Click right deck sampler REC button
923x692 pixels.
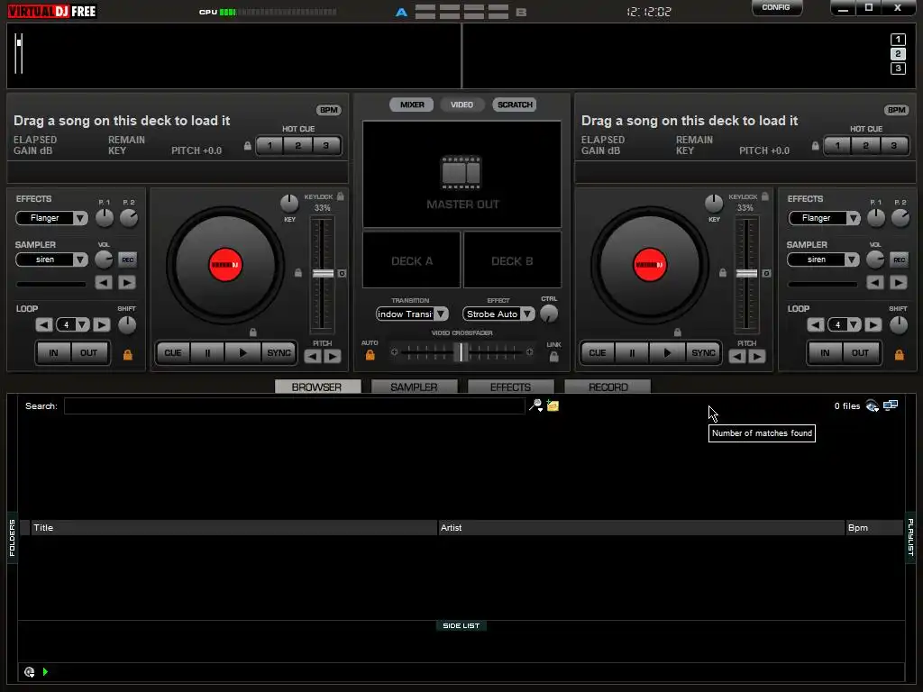(899, 259)
